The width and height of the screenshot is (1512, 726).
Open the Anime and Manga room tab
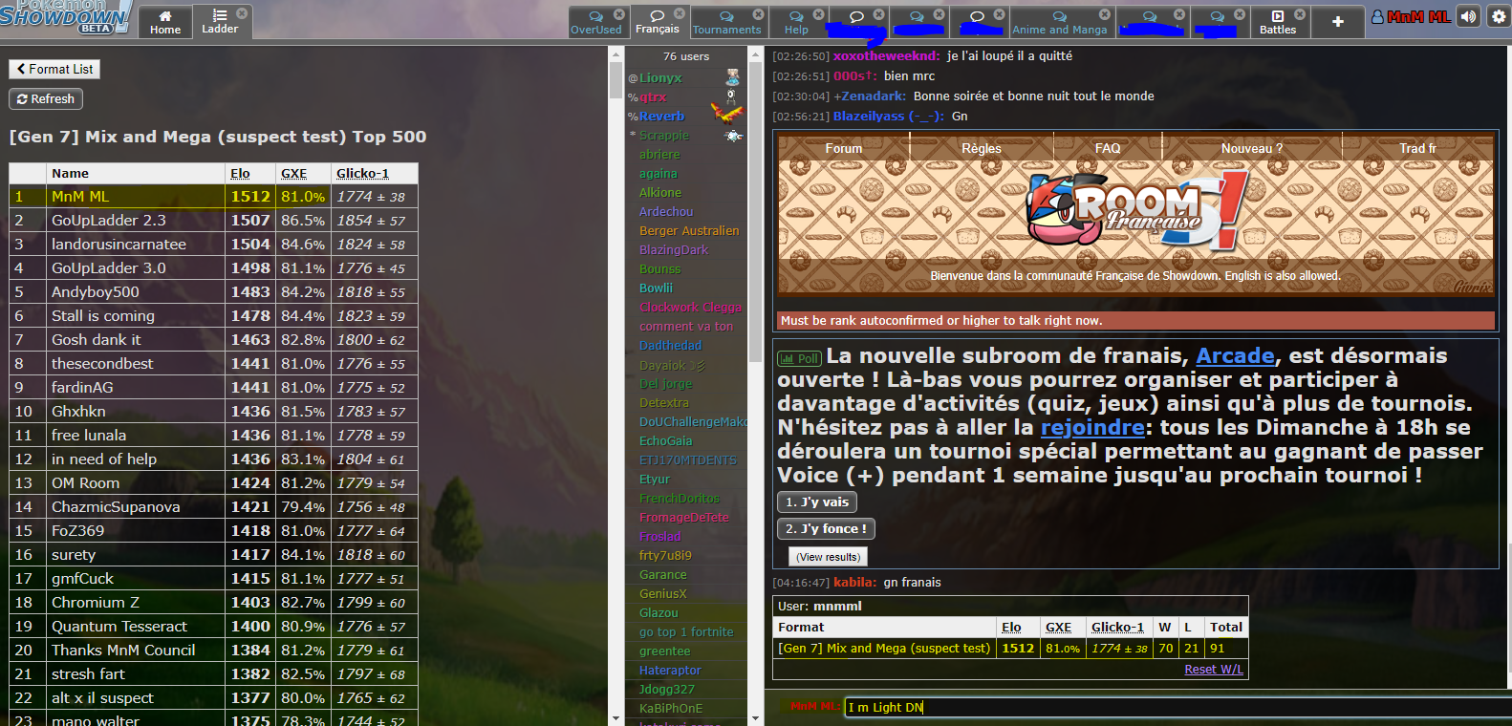click(x=1060, y=23)
